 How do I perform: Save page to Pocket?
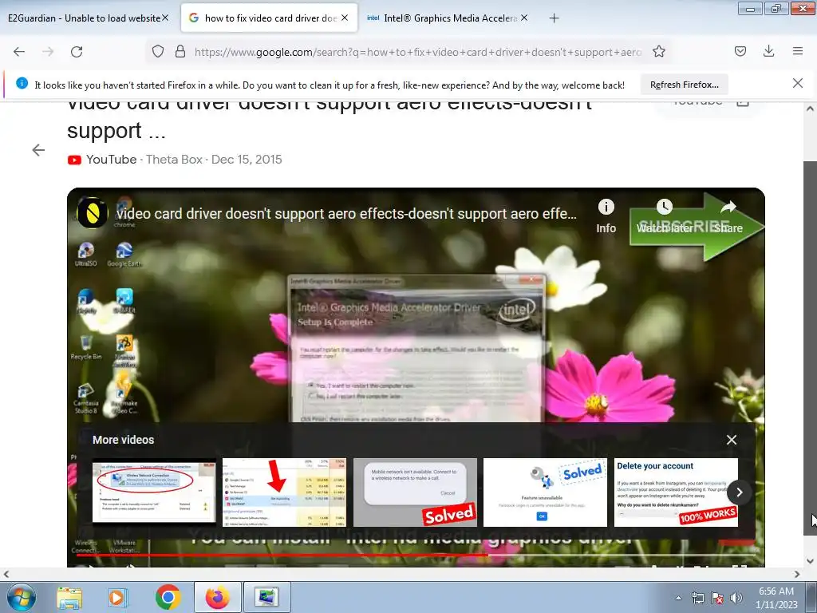(740, 51)
